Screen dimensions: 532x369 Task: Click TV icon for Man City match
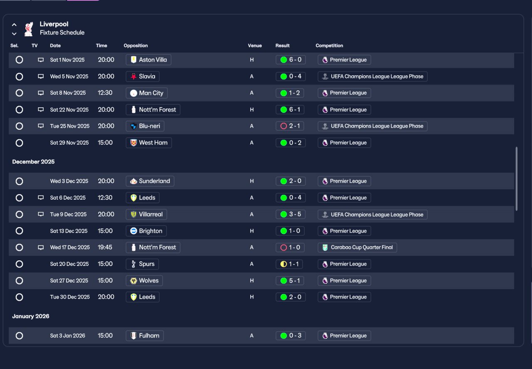pyautogui.click(x=41, y=93)
